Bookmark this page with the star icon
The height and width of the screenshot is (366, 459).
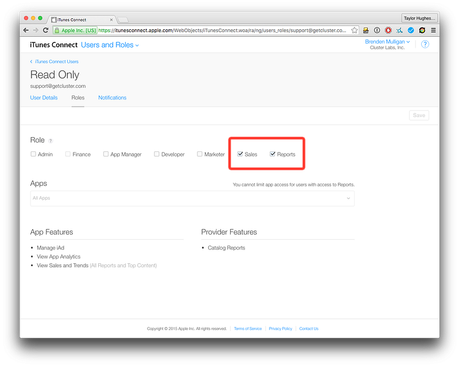pos(355,30)
